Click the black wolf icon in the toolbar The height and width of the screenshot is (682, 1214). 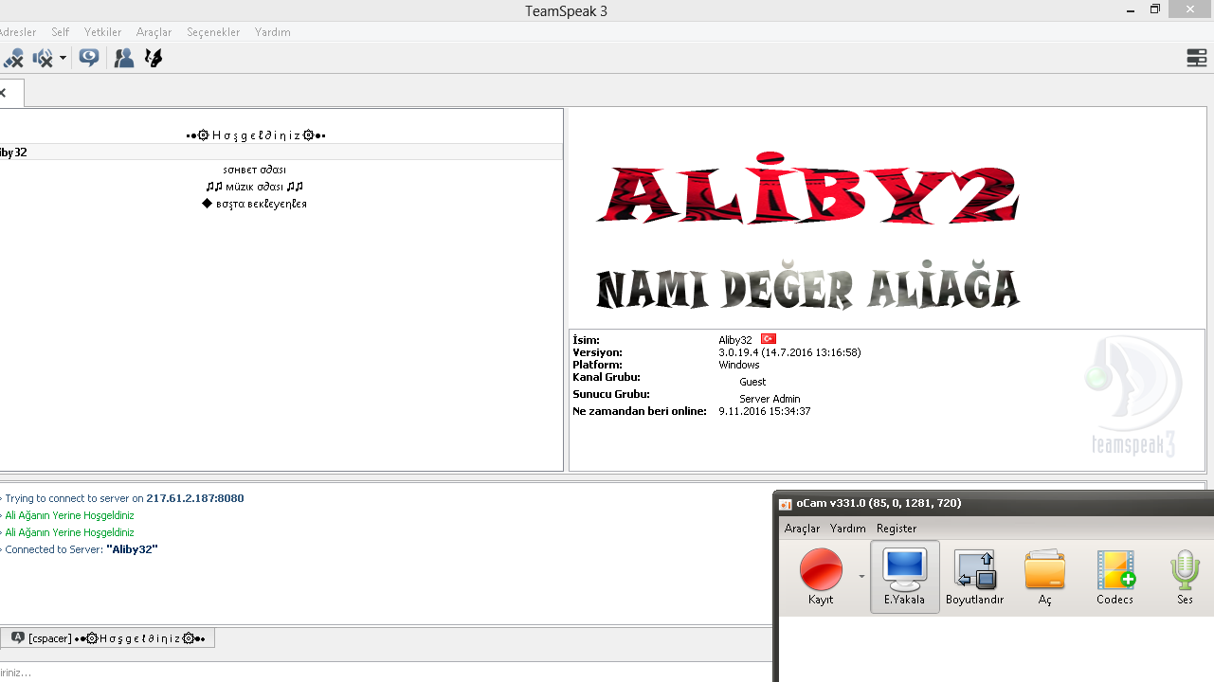click(x=153, y=59)
